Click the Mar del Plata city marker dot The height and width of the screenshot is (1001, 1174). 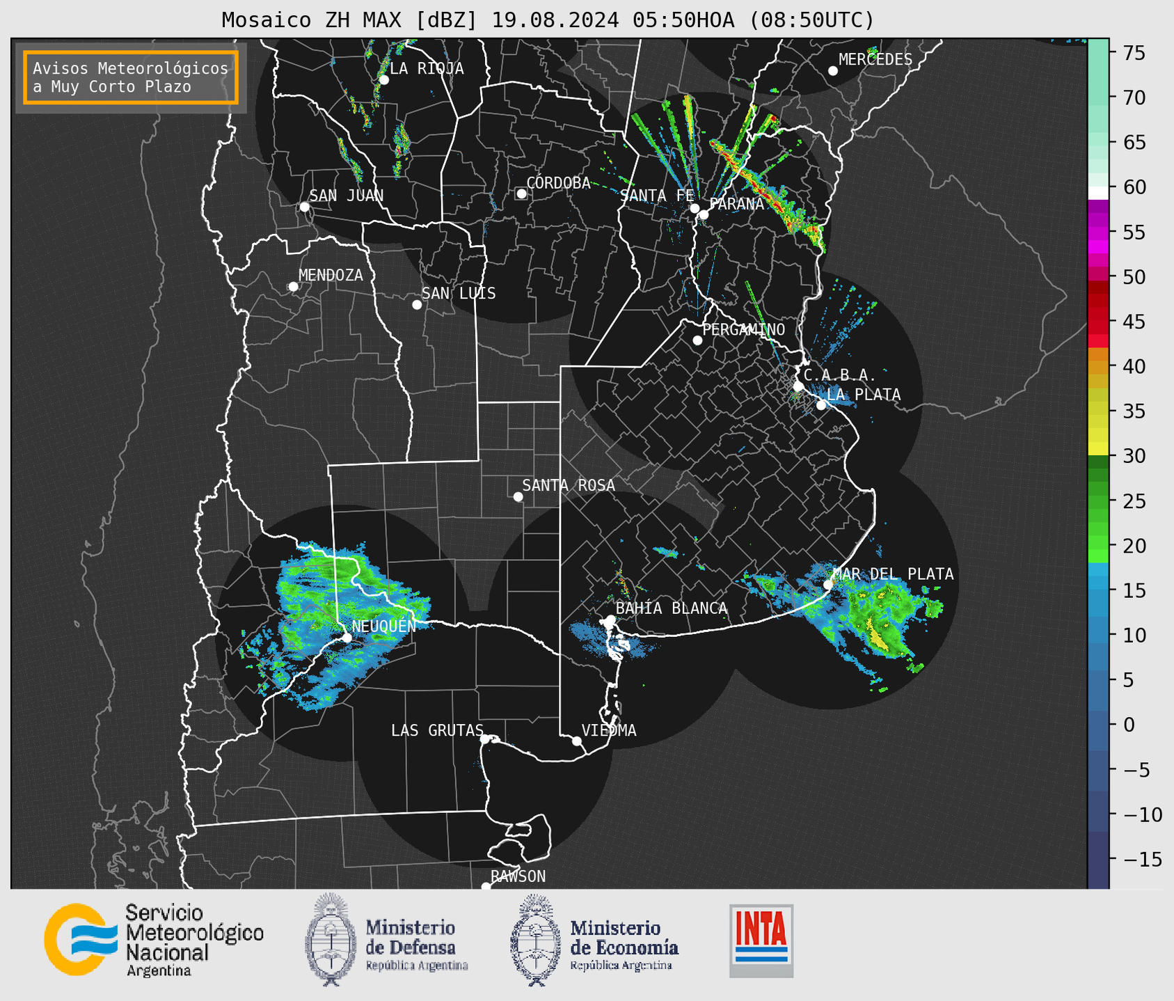point(828,585)
